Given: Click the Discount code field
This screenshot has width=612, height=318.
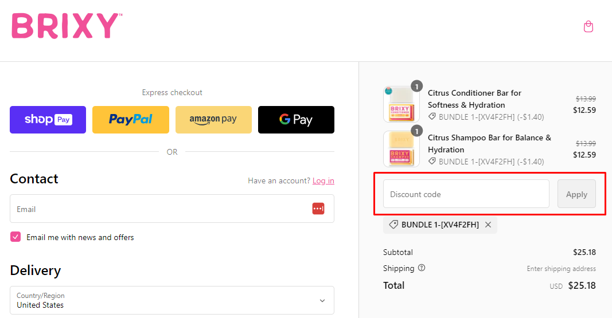Looking at the screenshot, I should (466, 194).
